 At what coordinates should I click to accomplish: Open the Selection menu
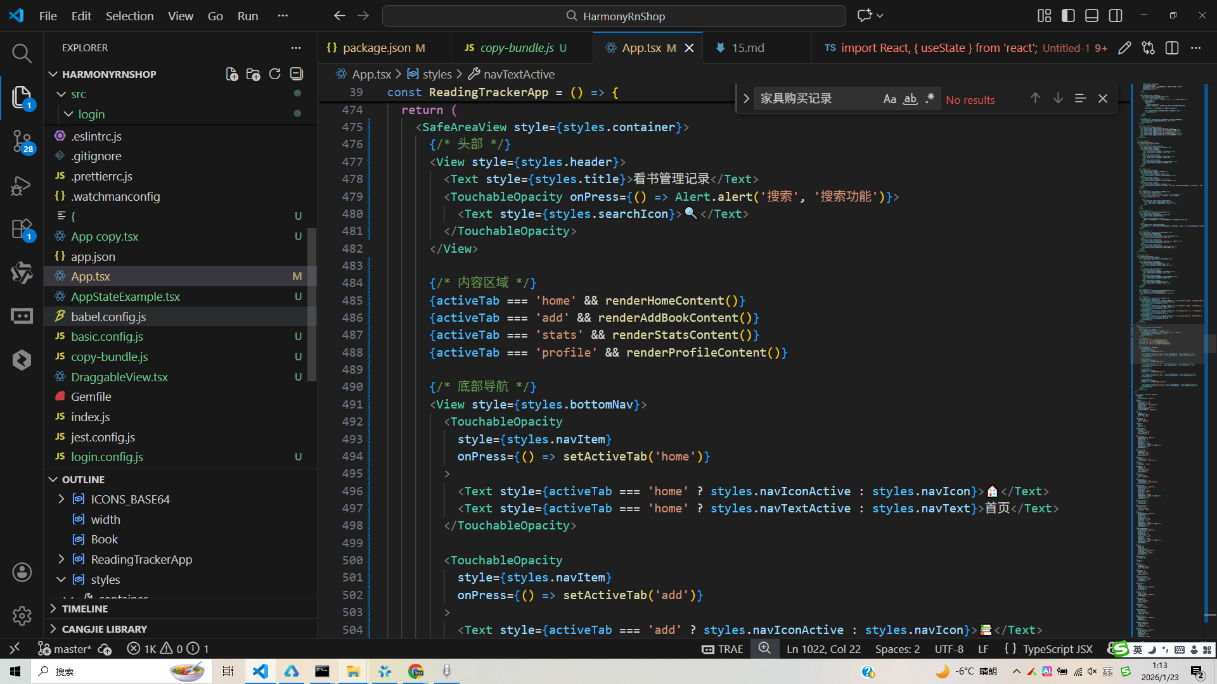point(129,16)
